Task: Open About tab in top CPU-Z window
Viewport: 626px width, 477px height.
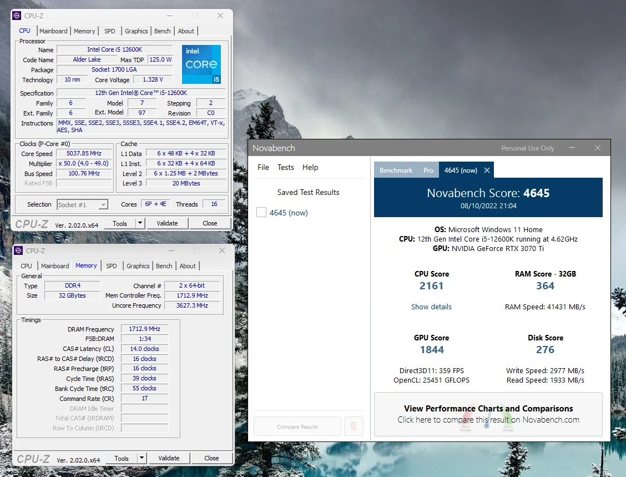Action: click(186, 31)
